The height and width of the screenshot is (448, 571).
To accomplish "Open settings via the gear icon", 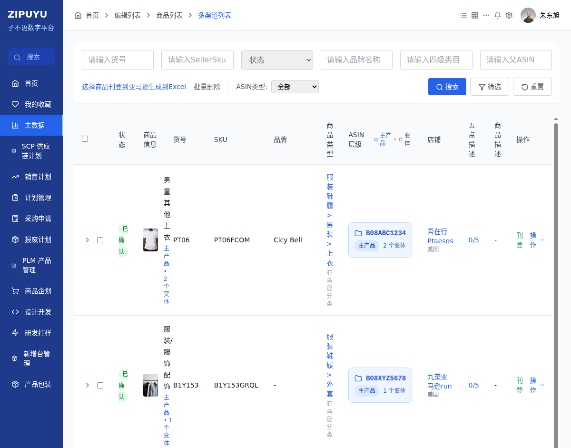I will (x=509, y=15).
